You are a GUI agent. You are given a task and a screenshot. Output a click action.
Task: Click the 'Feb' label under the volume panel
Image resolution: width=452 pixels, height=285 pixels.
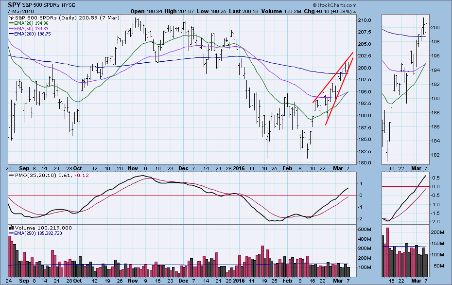[287, 281]
